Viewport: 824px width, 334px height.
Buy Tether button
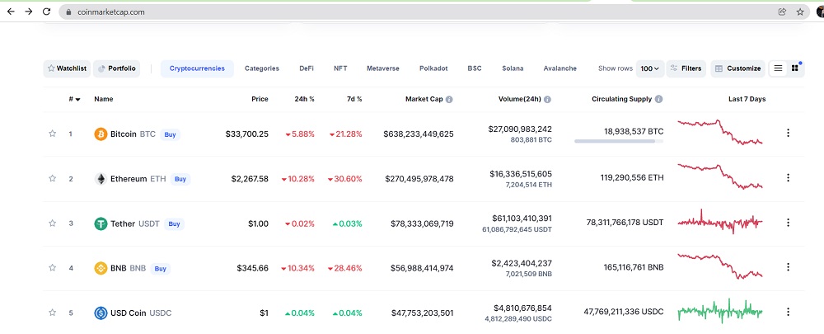[174, 224]
